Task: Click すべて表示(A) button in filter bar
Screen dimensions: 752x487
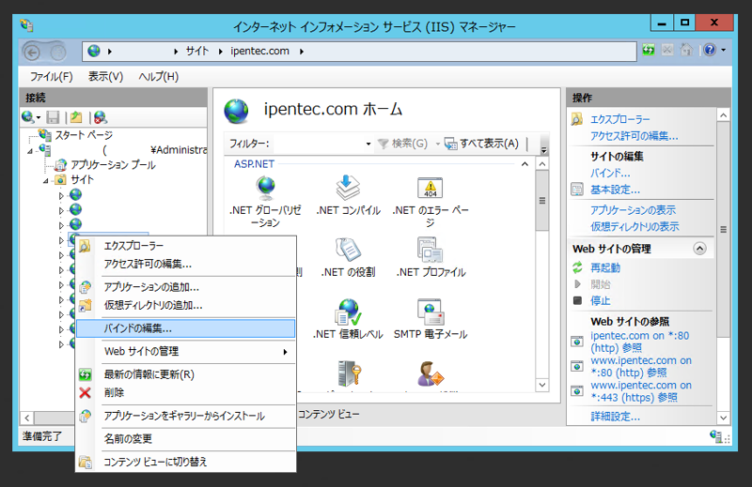Action: (481, 144)
